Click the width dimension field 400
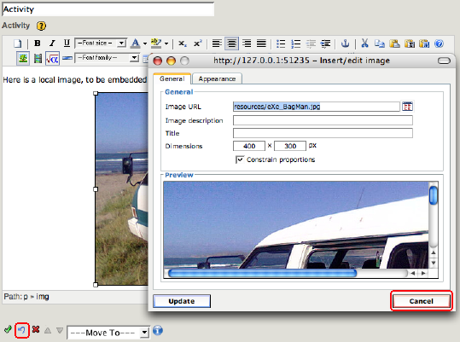460x342 pixels. pyautogui.click(x=249, y=146)
